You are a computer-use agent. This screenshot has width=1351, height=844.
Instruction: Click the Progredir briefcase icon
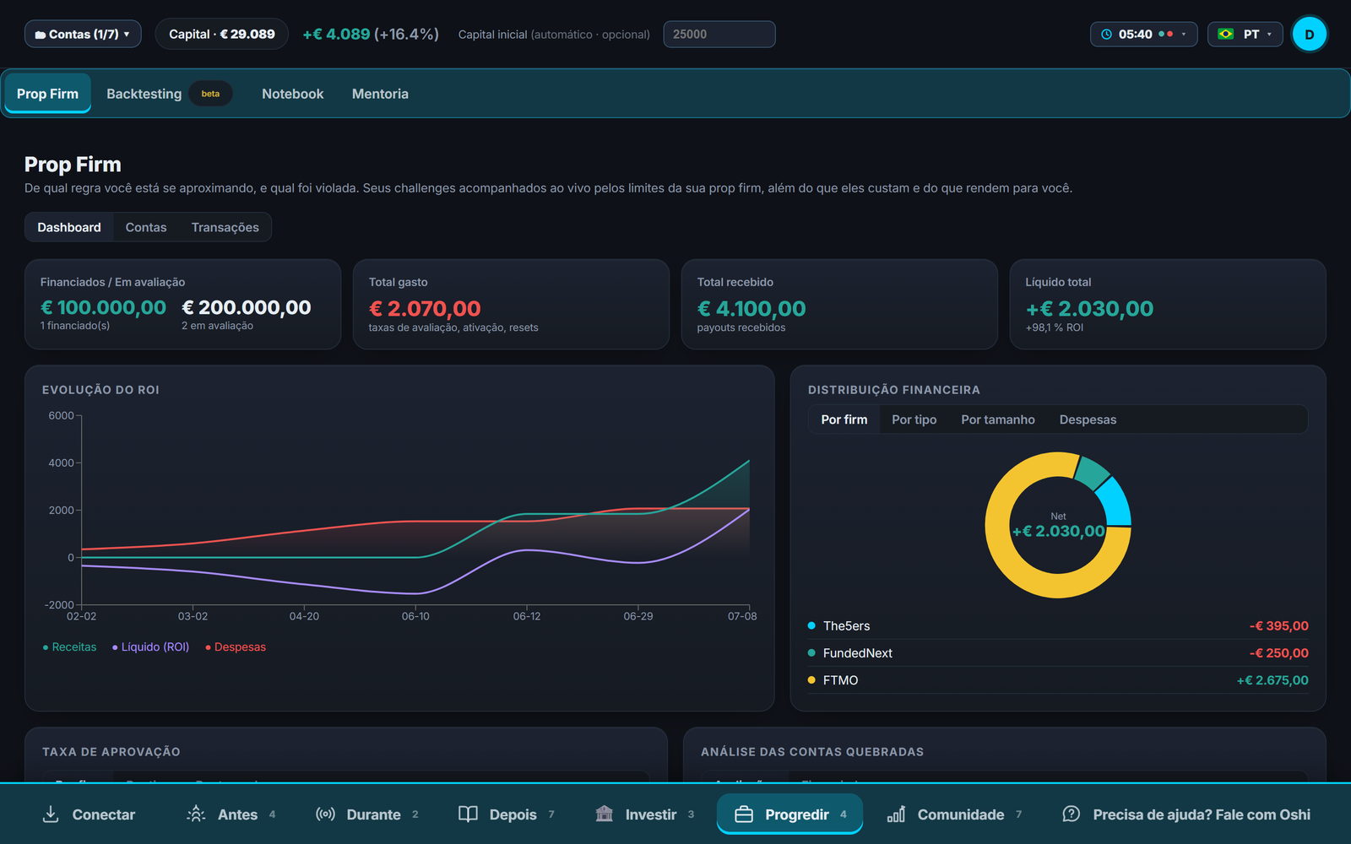tap(744, 814)
